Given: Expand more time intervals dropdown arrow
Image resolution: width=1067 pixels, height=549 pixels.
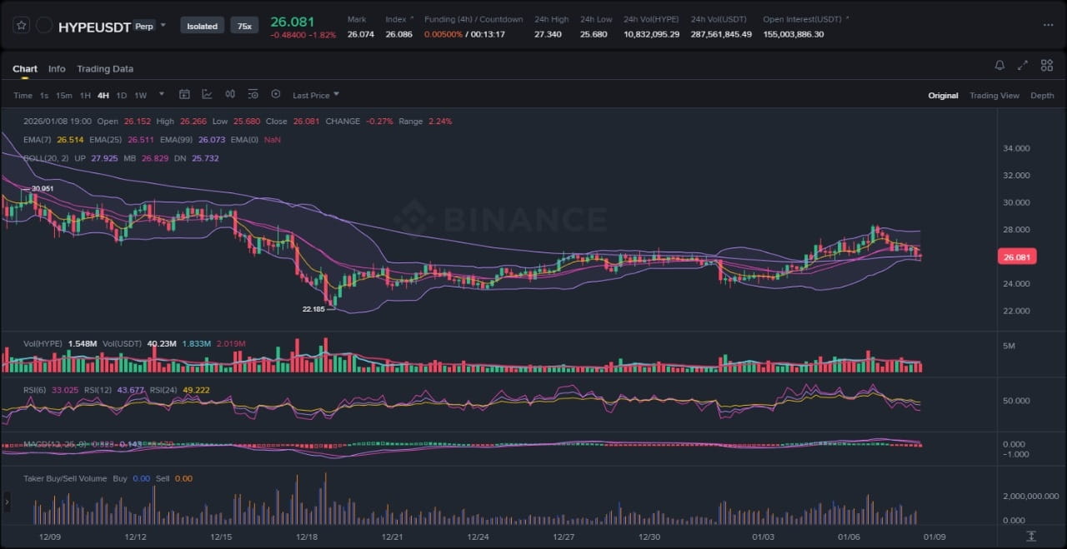Looking at the screenshot, I should 161,94.
